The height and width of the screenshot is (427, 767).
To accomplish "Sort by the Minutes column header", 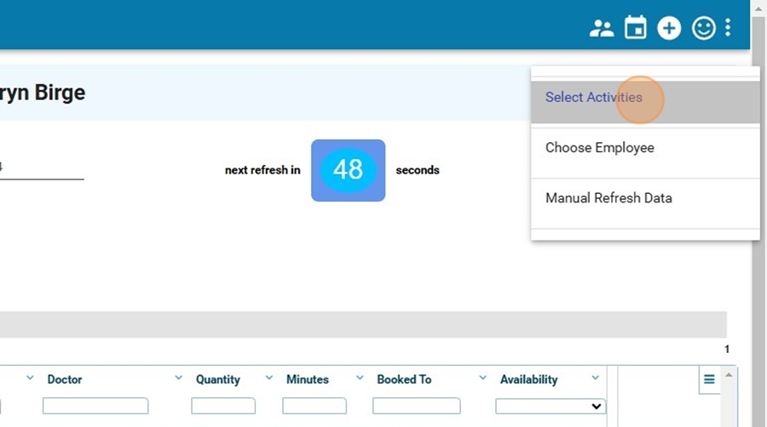I will (307, 379).
